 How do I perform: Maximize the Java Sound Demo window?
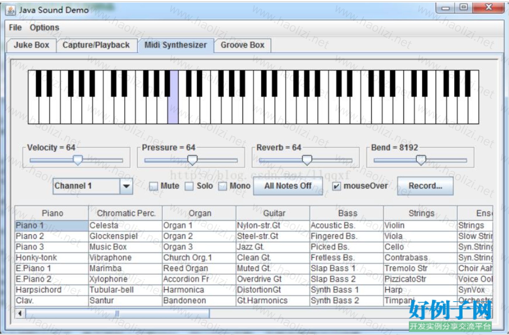[464, 7]
